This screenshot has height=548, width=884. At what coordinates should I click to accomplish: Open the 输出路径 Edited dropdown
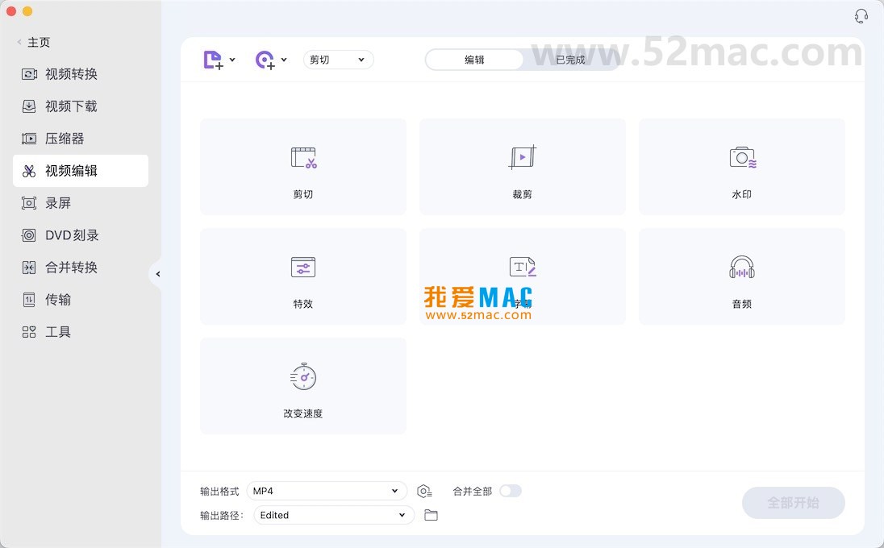334,515
